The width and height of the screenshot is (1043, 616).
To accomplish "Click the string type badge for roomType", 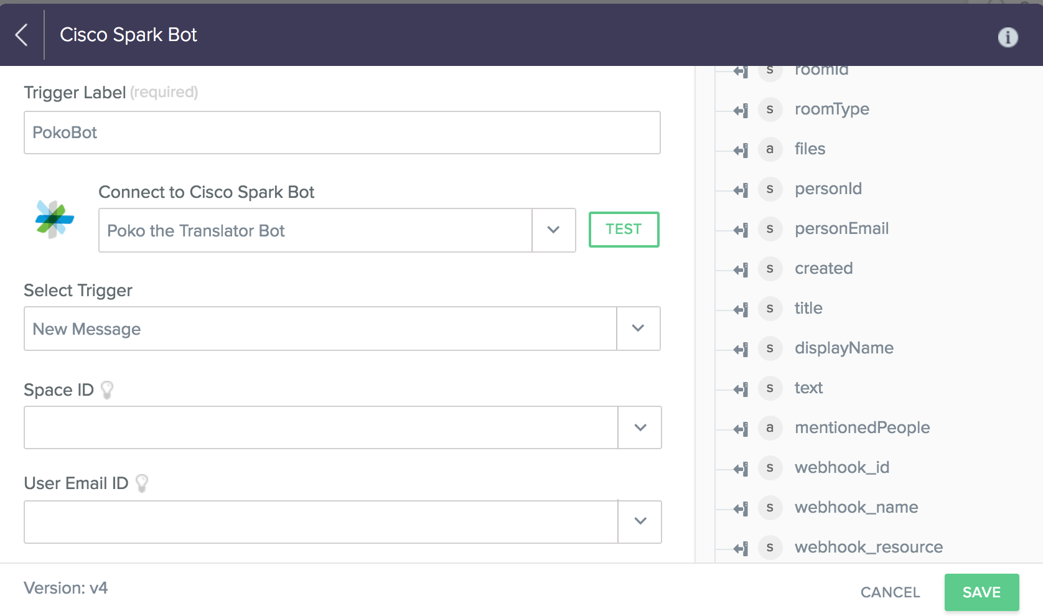I will click(x=770, y=110).
